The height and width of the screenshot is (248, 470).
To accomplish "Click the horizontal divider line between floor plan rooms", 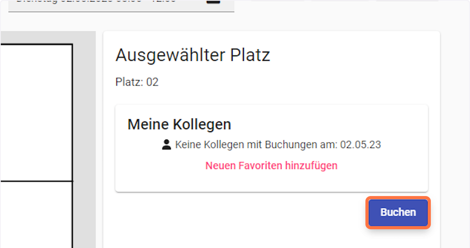I will [35, 181].
